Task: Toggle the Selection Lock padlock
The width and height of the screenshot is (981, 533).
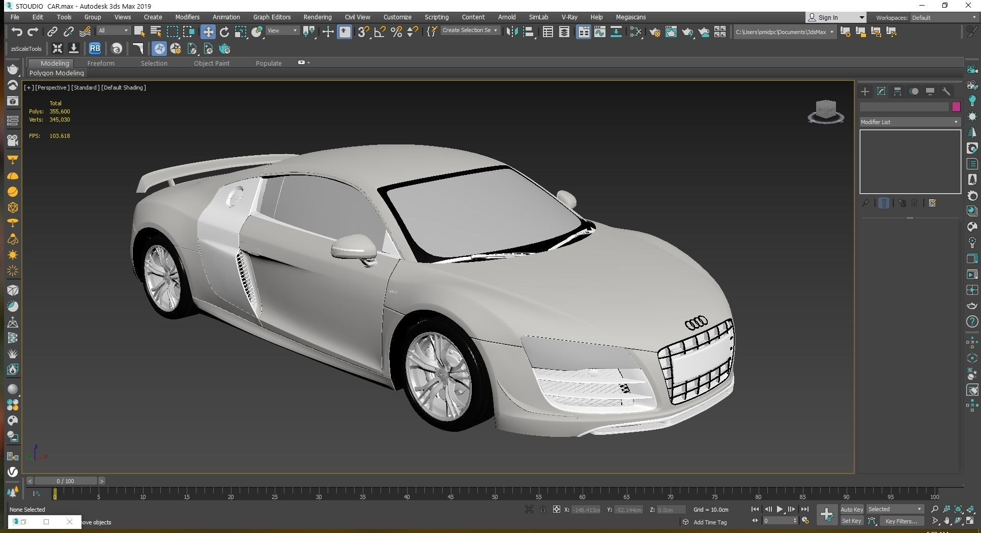Action: pos(543,509)
